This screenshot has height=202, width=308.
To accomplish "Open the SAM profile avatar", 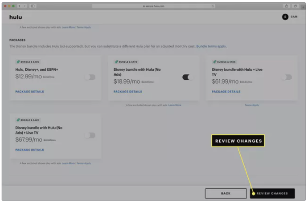I will [x=285, y=17].
